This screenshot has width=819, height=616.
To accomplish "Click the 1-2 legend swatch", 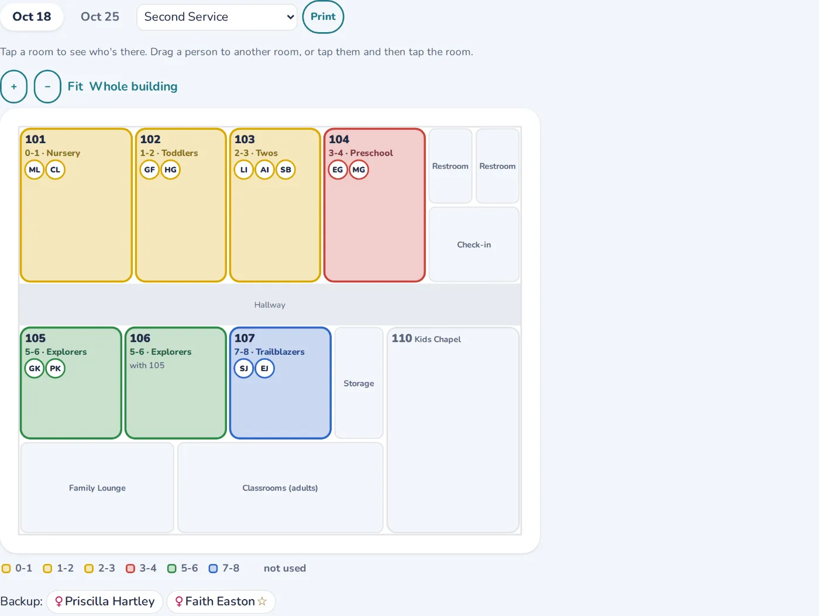I will point(48,569).
